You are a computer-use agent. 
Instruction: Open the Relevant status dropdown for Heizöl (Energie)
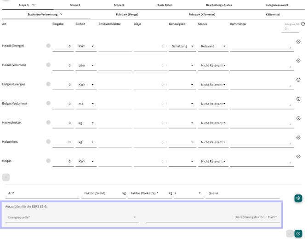coord(213,46)
